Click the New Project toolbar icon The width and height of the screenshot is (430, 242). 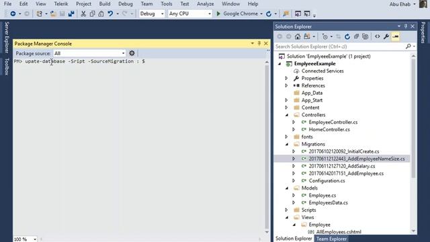point(39,13)
